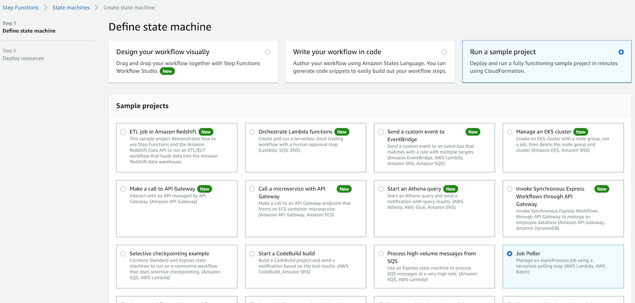This screenshot has width=635, height=303.
Task: Click Step 1 Define state machine
Action: [29, 27]
